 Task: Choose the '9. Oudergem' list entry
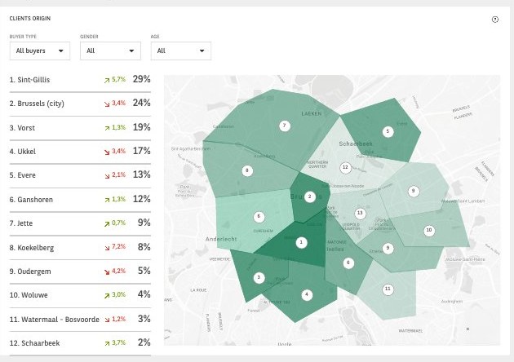30,271
